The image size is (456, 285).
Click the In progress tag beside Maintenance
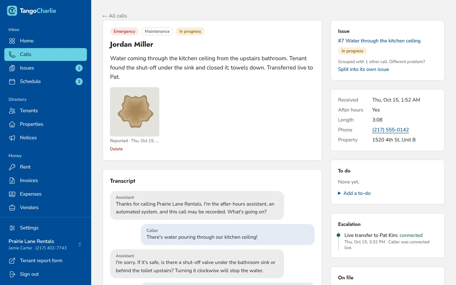[190, 31]
